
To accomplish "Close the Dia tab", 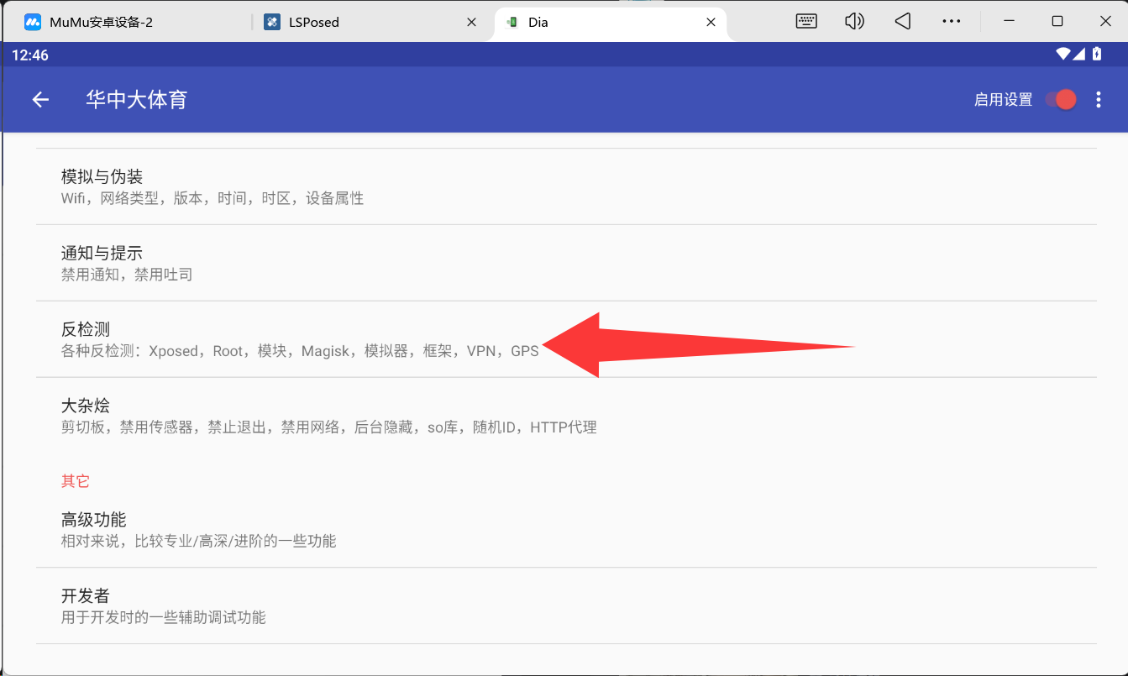I will coord(711,23).
